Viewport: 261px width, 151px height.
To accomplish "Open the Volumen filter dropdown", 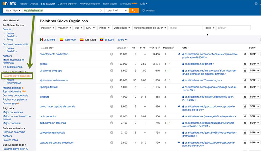I will coord(65,28).
